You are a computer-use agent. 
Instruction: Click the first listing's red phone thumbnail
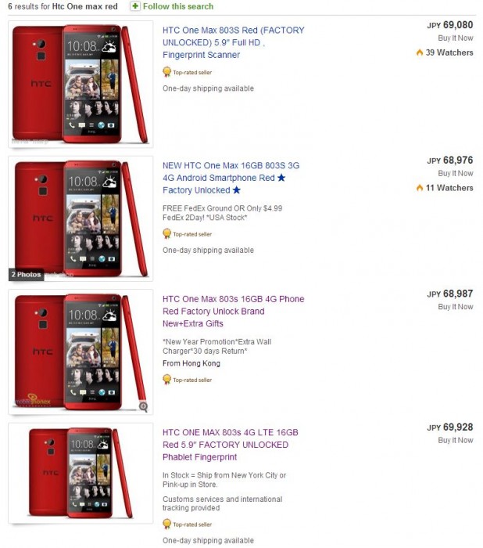tap(80, 85)
